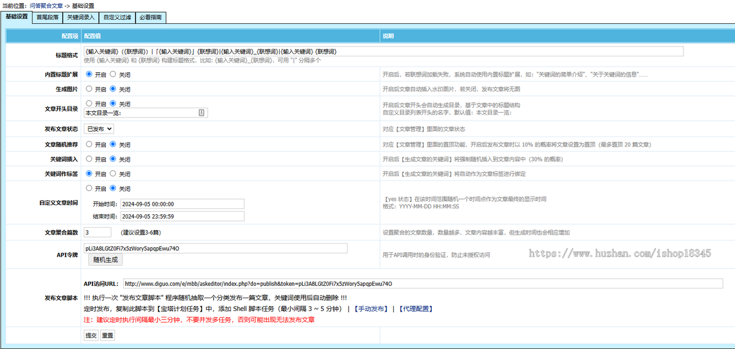Click the 提交 button
Screen dimensions: 735x349
(x=91, y=336)
